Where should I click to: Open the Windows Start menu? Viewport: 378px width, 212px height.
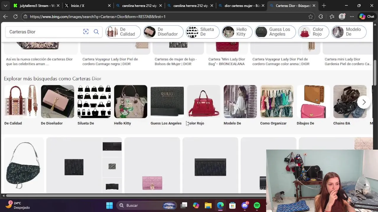tap(110, 206)
